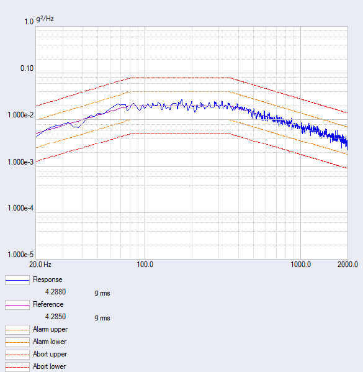363x372 pixels.
Task: Click the 1.000e-3 y-axis label
Action: pos(20,162)
